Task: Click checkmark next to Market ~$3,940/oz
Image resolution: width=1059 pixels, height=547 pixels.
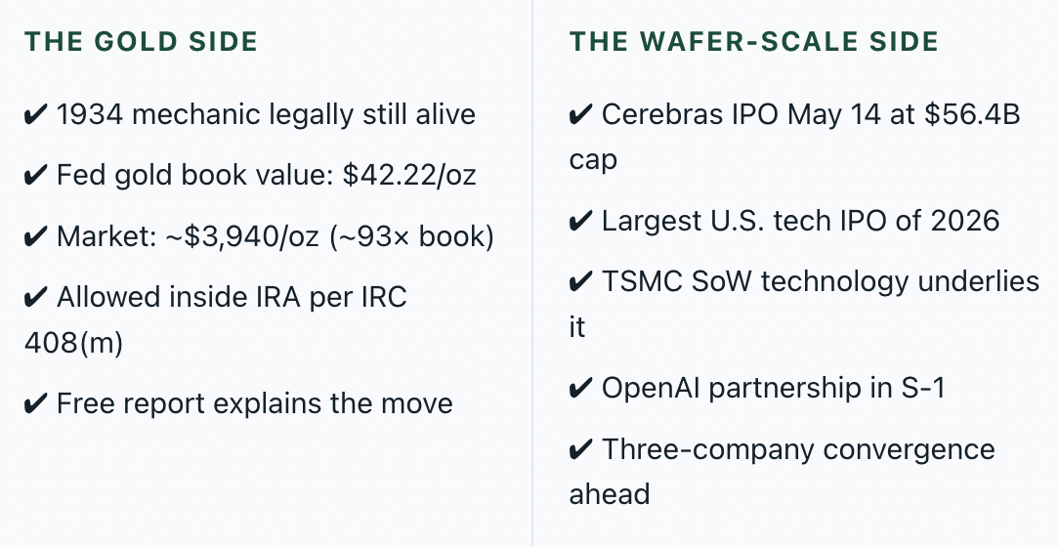Action: [36, 237]
